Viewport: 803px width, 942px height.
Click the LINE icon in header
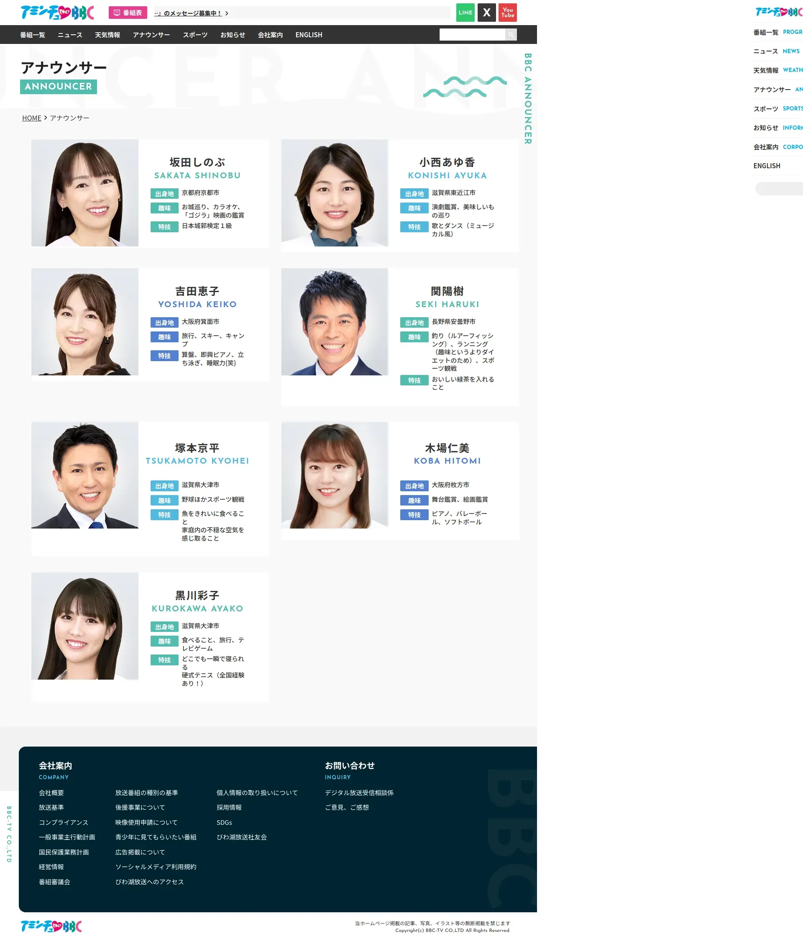(x=465, y=13)
